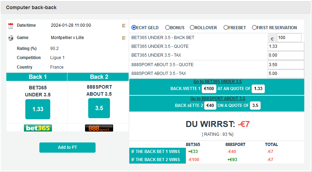Focus the back bet stake field showing 100
Screen dimensions: 312x172
[289, 38]
